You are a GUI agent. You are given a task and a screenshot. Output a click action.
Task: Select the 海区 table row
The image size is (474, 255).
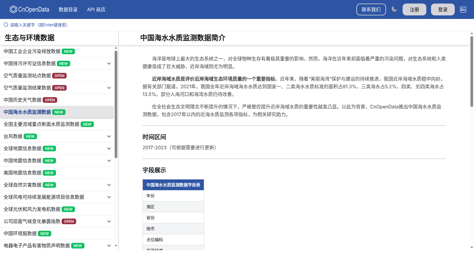tap(173, 207)
